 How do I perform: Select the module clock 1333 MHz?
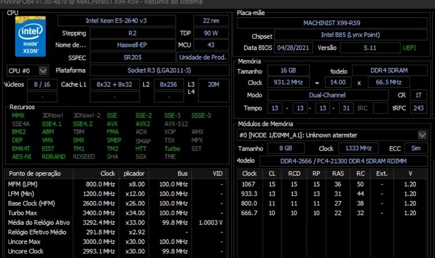(358, 148)
